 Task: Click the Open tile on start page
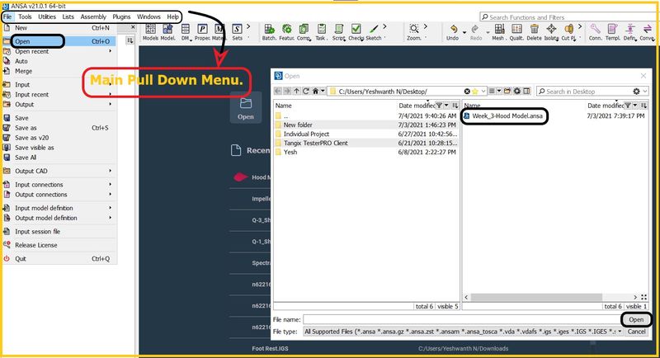tap(245, 107)
